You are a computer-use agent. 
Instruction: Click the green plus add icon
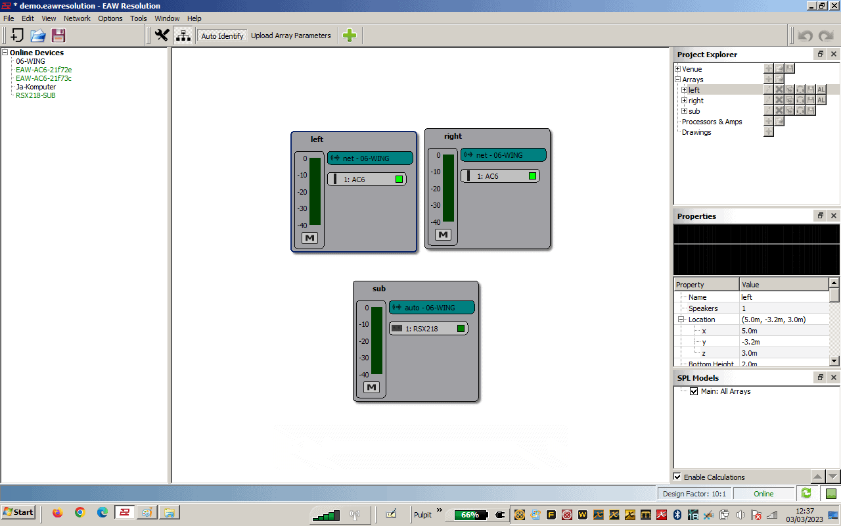point(350,36)
